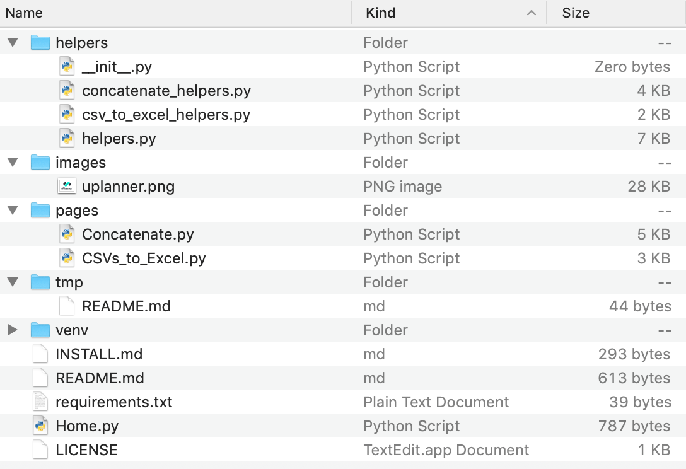Screen dimensions: 686x469
Task: Expand the venv folder disclosure triangle
Action: point(13,330)
